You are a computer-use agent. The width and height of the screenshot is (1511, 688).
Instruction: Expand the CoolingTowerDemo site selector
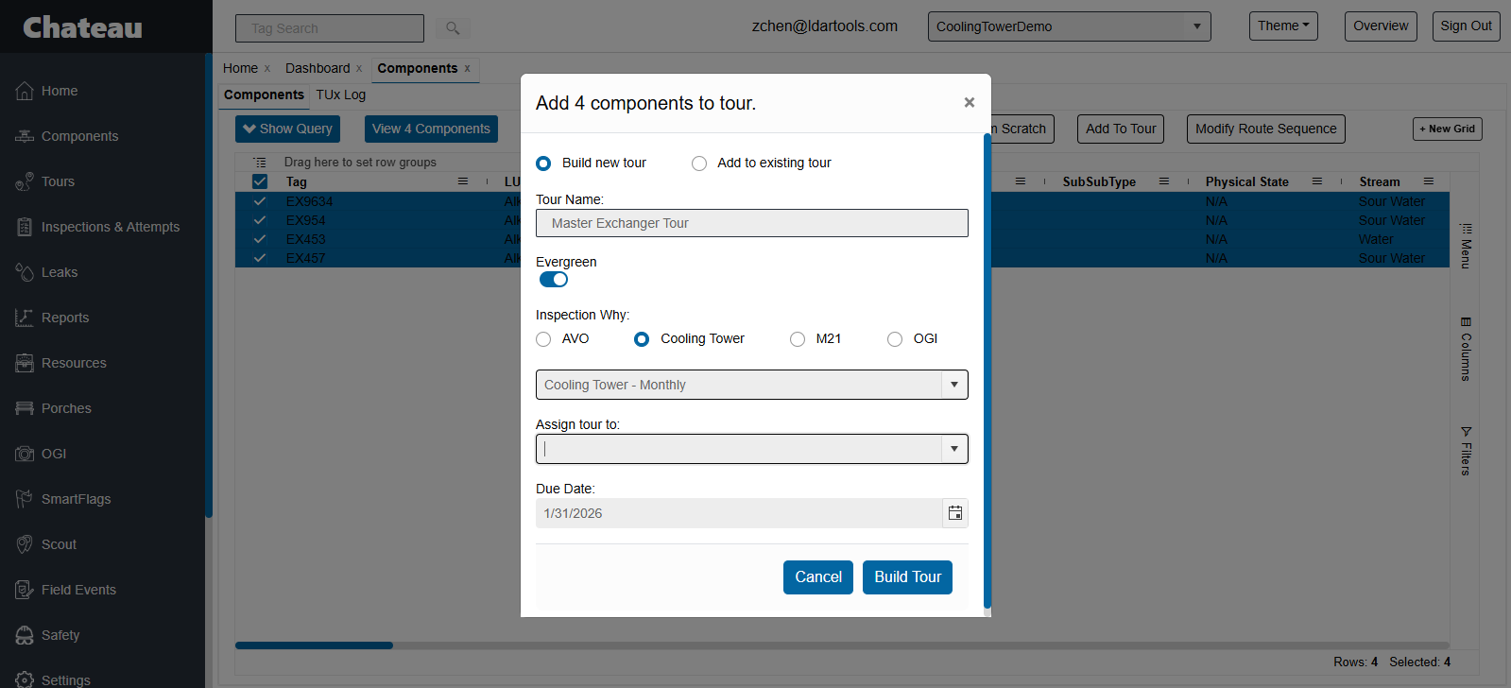[1196, 26]
